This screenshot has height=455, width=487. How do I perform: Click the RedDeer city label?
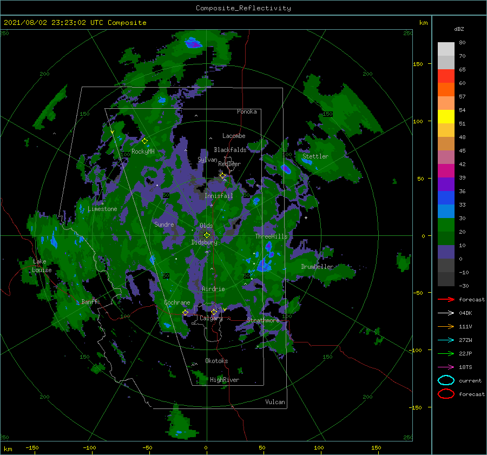click(229, 164)
